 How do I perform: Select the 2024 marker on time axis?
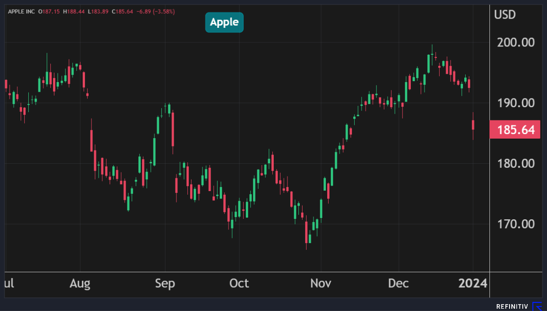click(x=473, y=284)
